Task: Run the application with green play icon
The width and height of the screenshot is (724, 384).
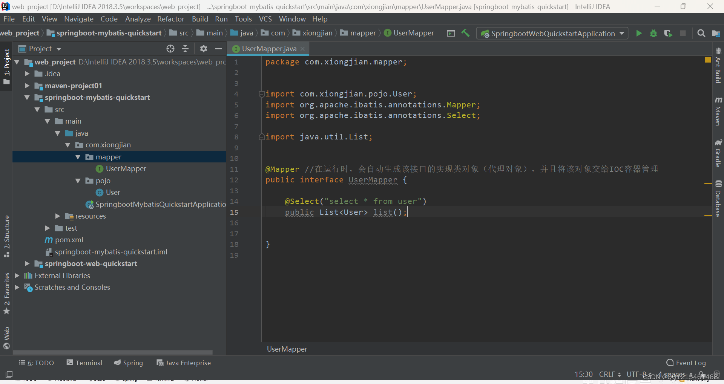Action: click(x=639, y=33)
